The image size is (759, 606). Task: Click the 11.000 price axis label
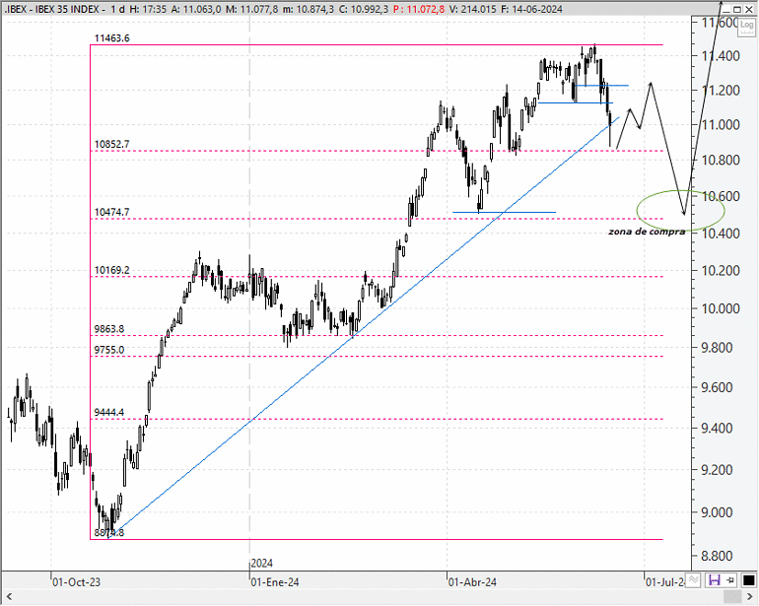pyautogui.click(x=721, y=125)
